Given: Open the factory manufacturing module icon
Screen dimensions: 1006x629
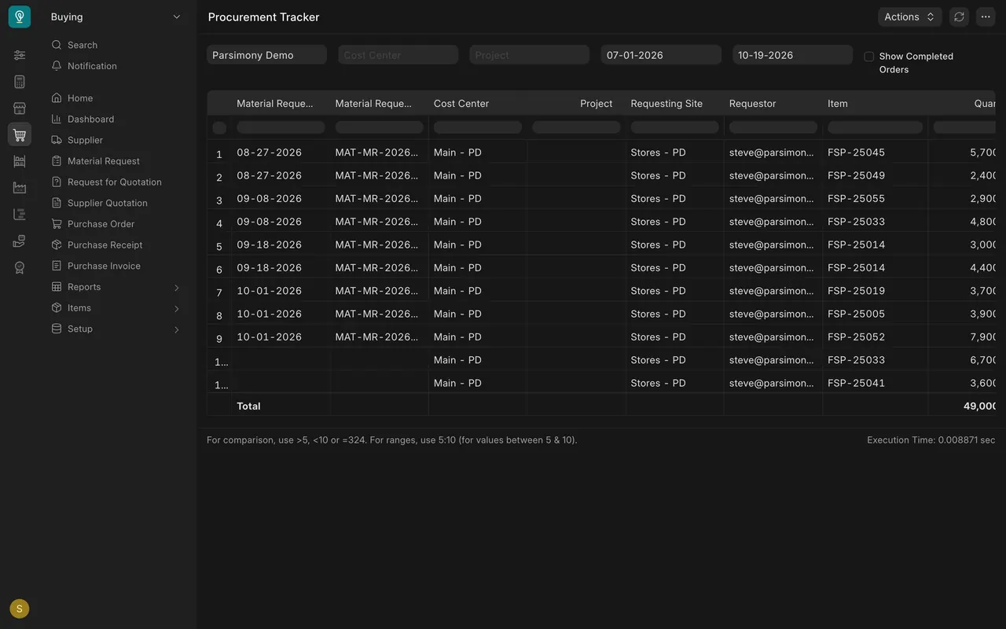Looking at the screenshot, I should click(x=20, y=188).
